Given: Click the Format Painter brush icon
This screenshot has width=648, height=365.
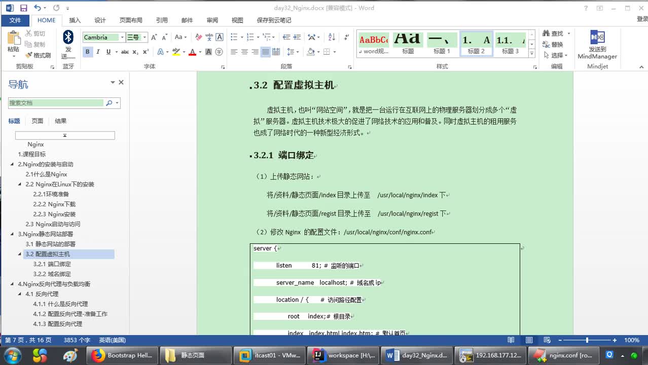Looking at the screenshot, I should 28,55.
